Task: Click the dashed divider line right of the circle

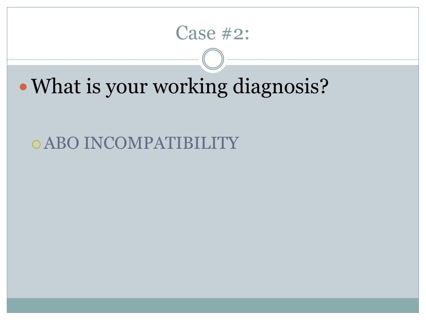Action: pos(323,59)
